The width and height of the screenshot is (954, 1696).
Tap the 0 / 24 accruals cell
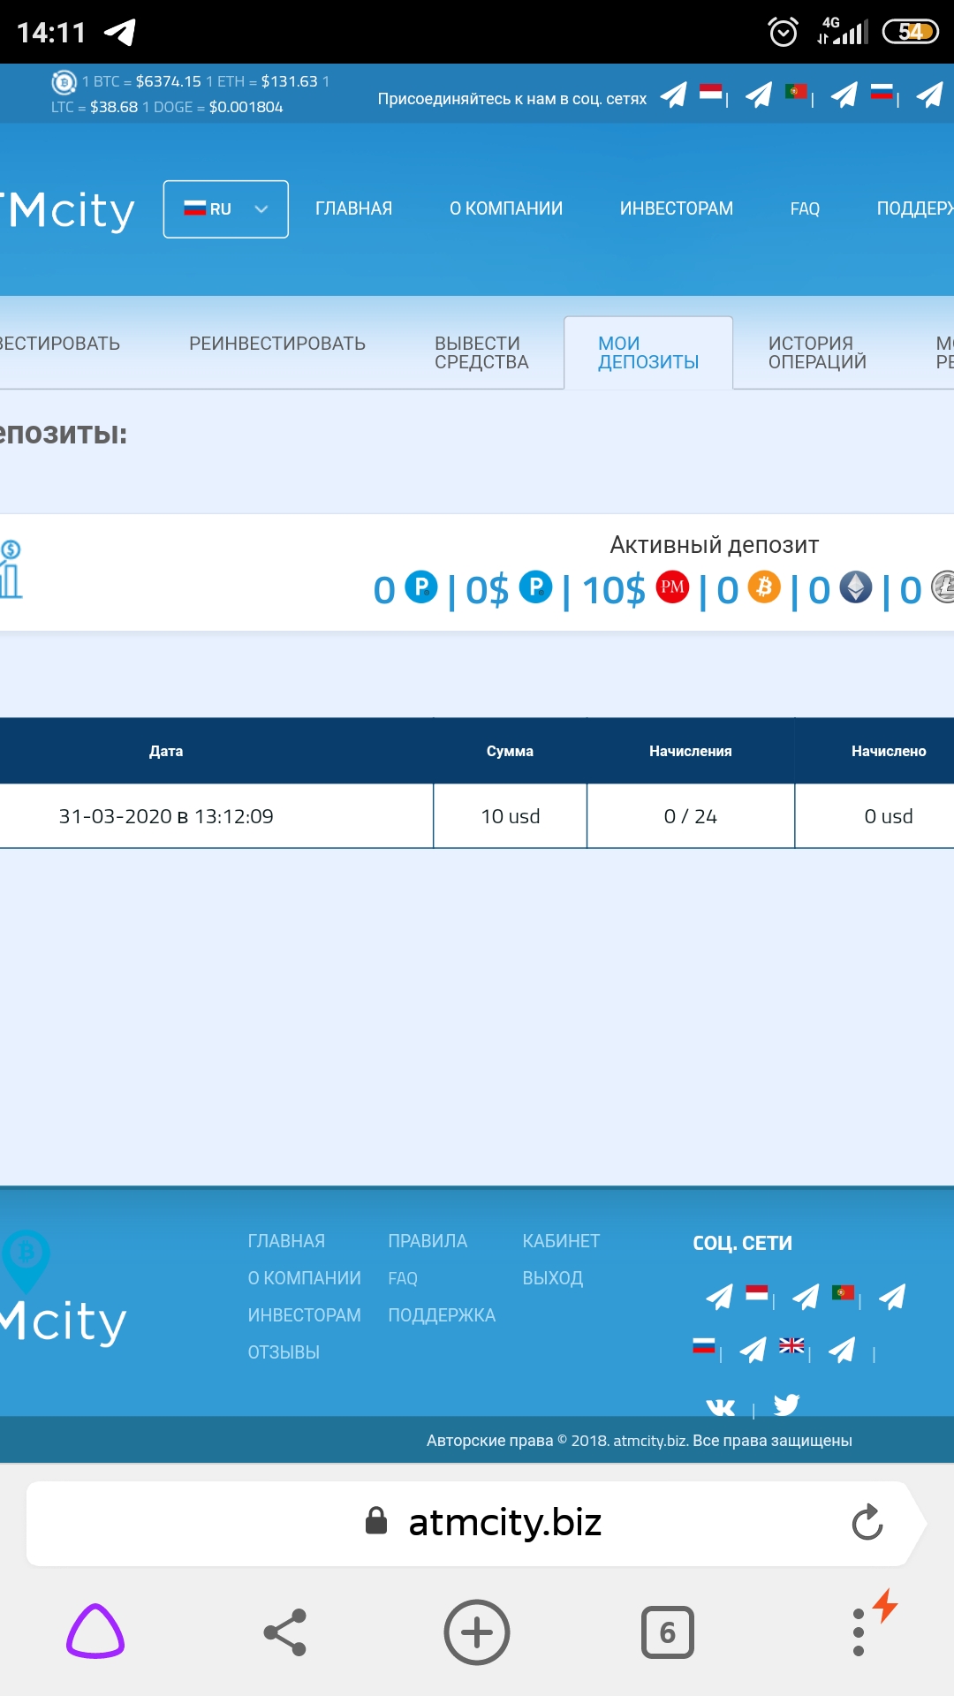(691, 816)
